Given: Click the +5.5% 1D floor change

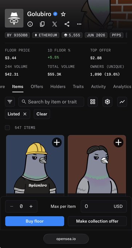Looking at the screenshot, I should tap(53, 58).
